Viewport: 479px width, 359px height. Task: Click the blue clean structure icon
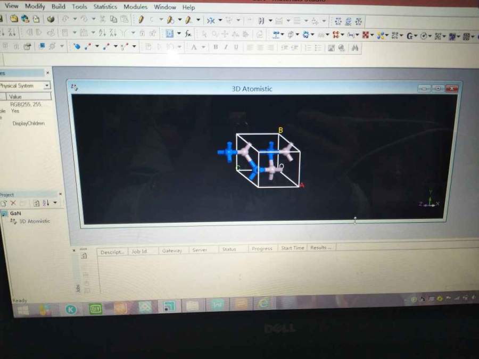(x=210, y=20)
